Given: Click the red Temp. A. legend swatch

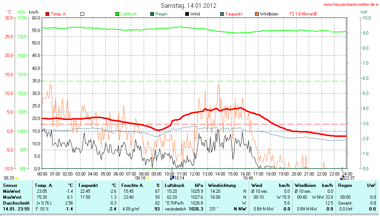Looking at the screenshot, I should (47, 14).
